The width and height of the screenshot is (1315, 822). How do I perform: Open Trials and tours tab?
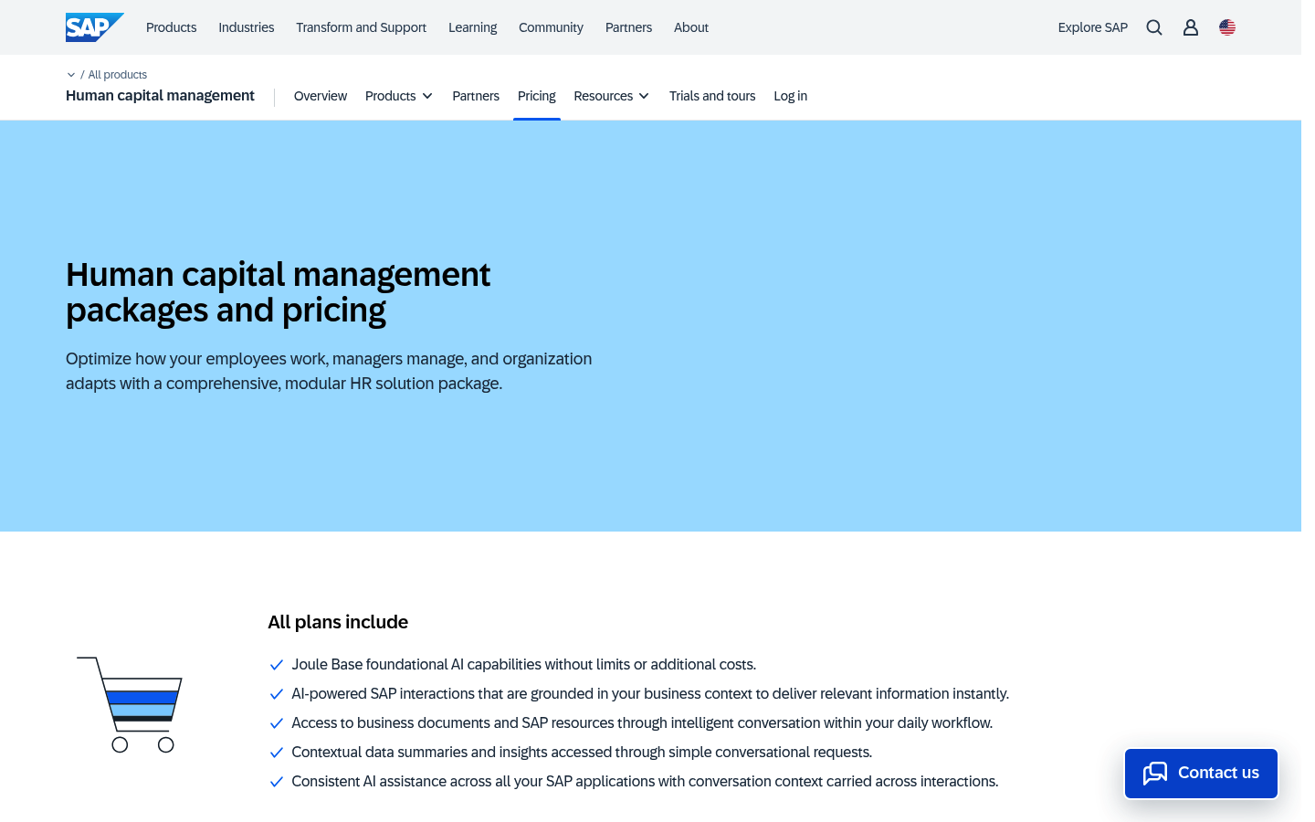[x=712, y=96]
